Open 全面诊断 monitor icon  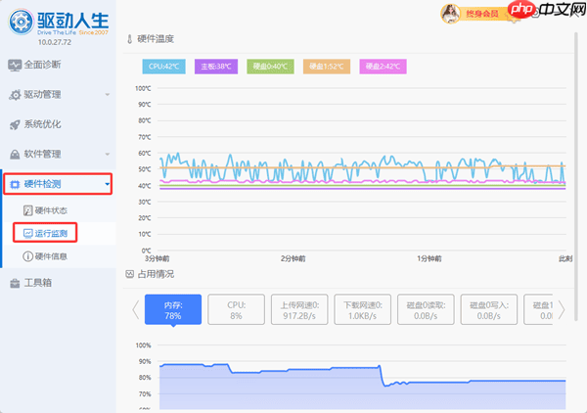(15, 66)
